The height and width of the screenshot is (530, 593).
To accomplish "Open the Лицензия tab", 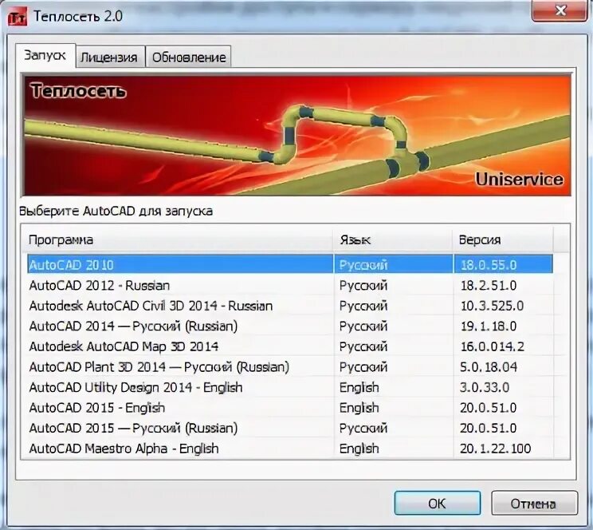I will (109, 57).
